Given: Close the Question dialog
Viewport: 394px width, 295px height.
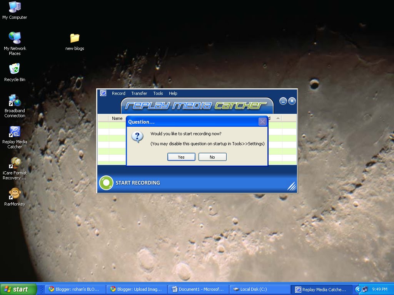Looking at the screenshot, I should (x=262, y=122).
